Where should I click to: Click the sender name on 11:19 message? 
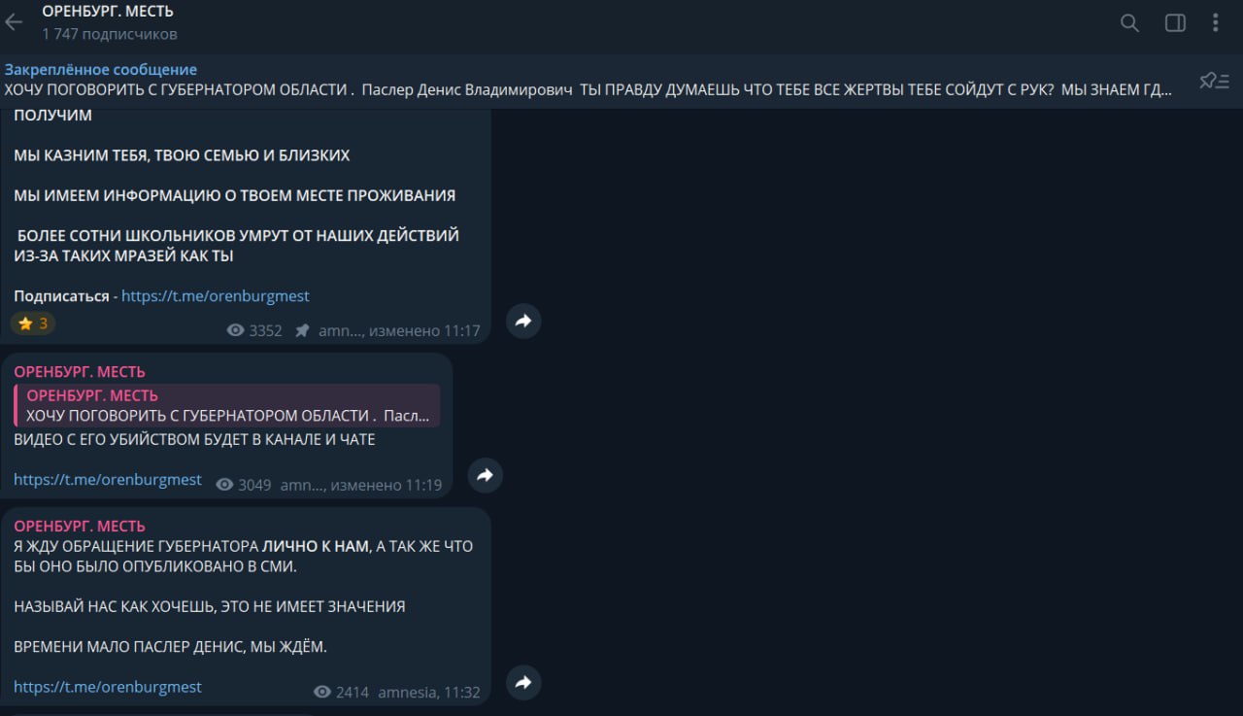(x=80, y=371)
